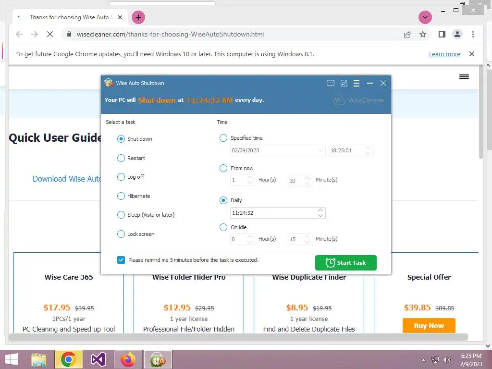The height and width of the screenshot is (369, 492).
Task: Select the Daily time option
Action: pos(223,200)
